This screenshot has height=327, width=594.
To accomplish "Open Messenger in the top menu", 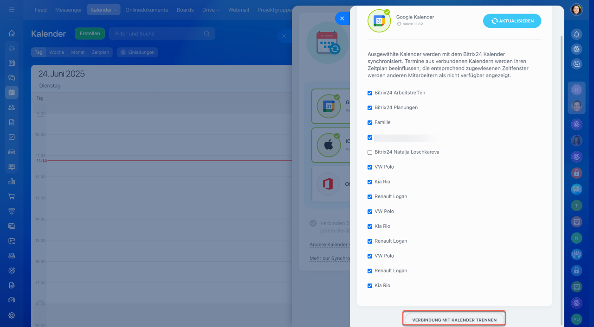I will [x=69, y=10].
